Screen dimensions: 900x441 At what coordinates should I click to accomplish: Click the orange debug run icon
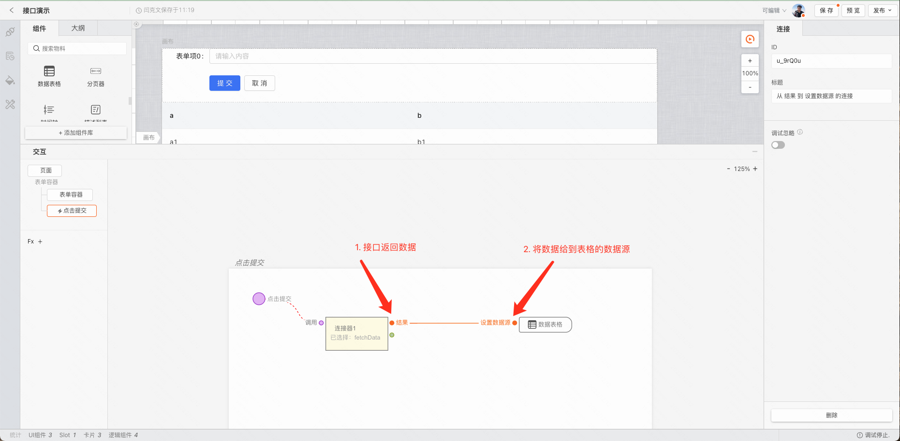coord(750,39)
